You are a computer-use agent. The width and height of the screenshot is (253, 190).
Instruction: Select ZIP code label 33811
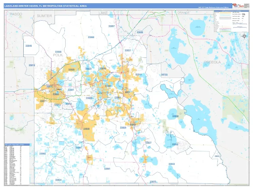point(43,101)
